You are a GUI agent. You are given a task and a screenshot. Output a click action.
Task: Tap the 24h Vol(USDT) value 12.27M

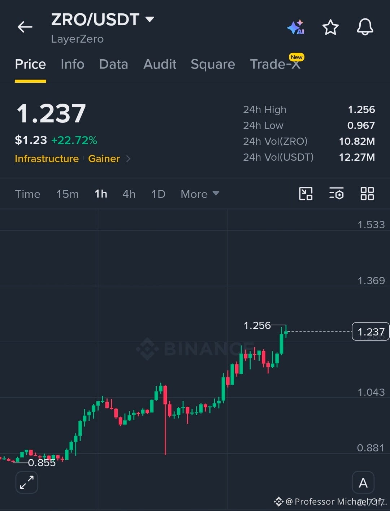(357, 157)
